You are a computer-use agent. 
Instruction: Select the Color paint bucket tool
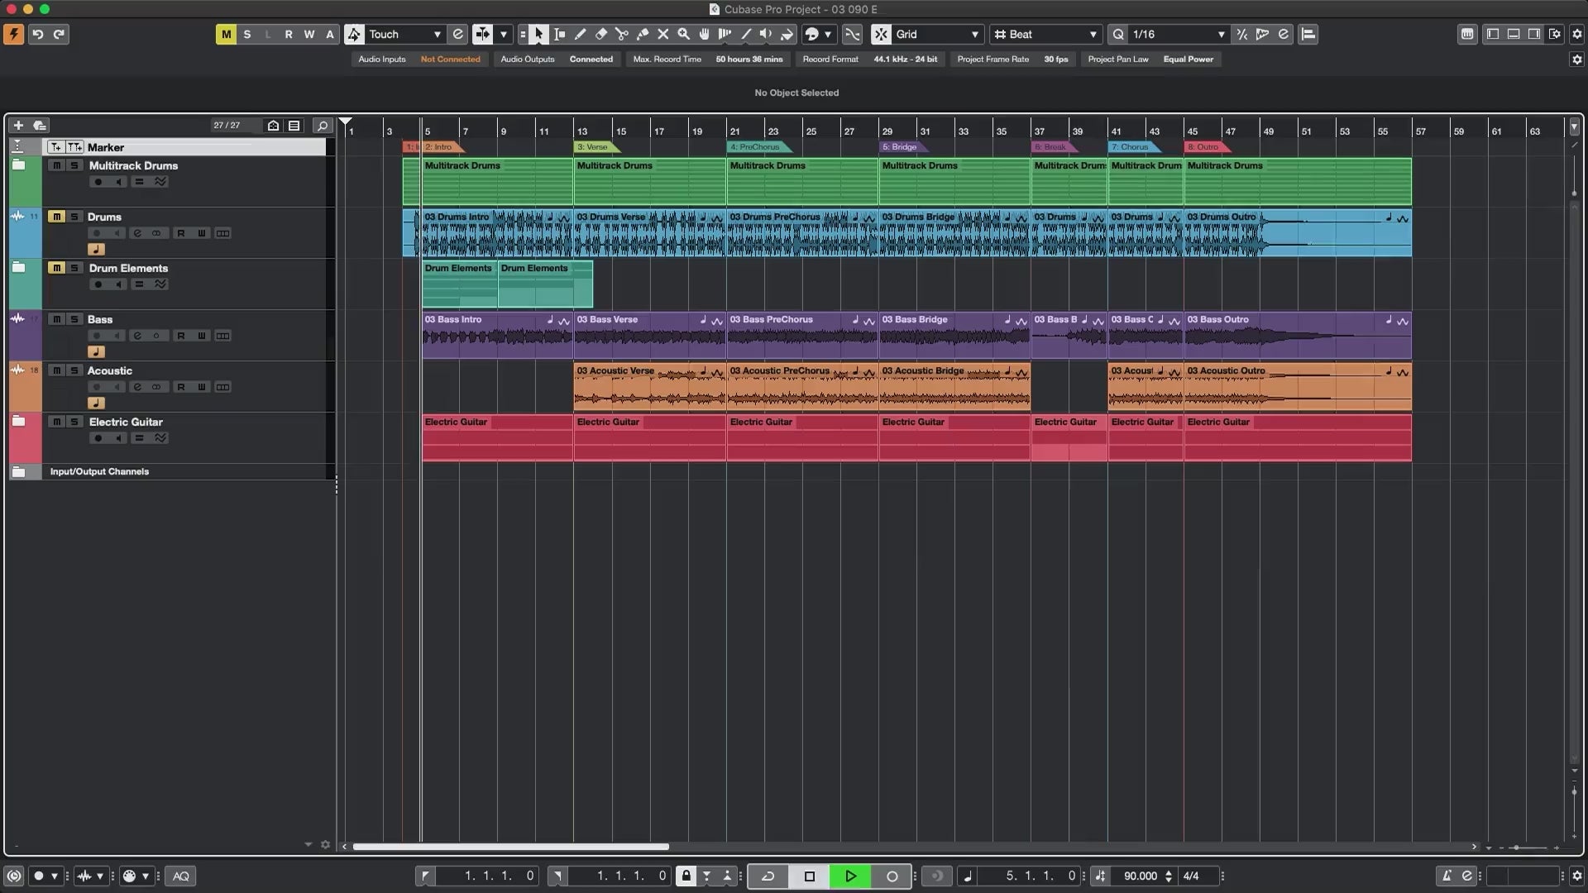[x=787, y=34]
